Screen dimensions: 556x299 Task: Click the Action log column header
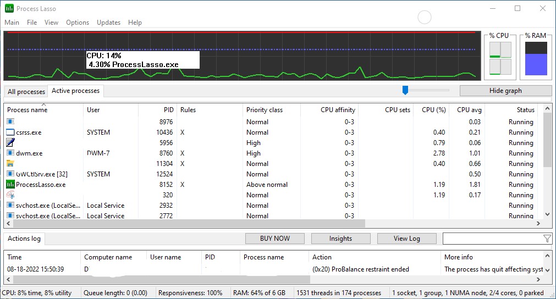coord(375,257)
